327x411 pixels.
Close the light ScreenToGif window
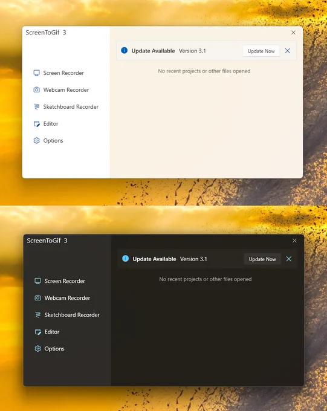(x=293, y=32)
